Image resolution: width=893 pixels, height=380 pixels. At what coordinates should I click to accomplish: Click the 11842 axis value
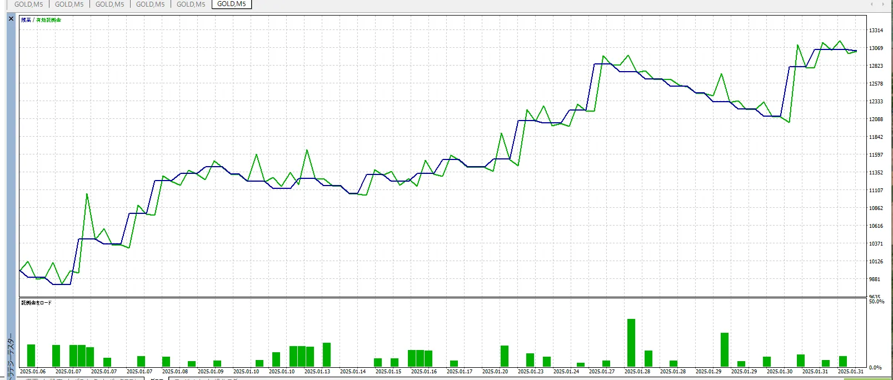point(876,137)
